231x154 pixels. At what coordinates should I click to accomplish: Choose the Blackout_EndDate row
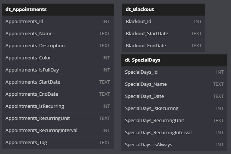click(x=164, y=46)
